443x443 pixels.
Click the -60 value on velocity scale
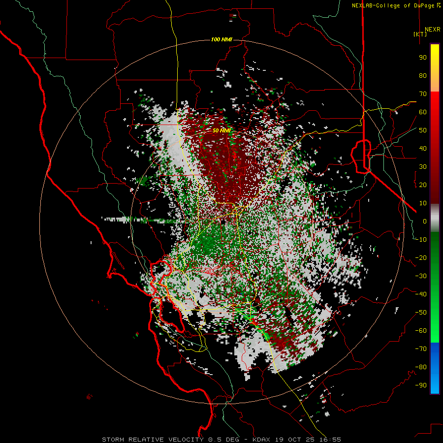click(x=421, y=331)
